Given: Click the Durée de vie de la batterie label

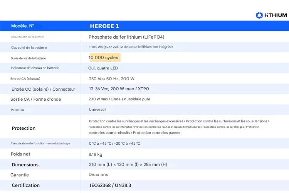Looking at the screenshot, I should tap(28, 58).
